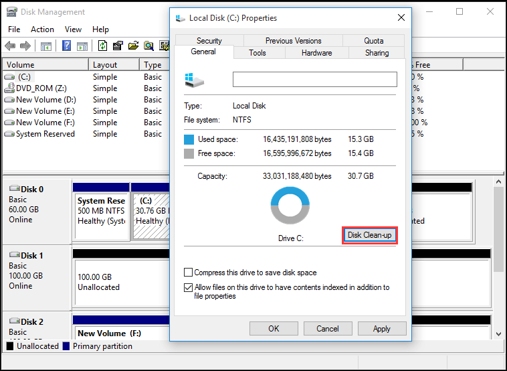The height and width of the screenshot is (371, 507).
Task: Click the Back arrow in Disk Management toolbar
Action: (x=10, y=46)
